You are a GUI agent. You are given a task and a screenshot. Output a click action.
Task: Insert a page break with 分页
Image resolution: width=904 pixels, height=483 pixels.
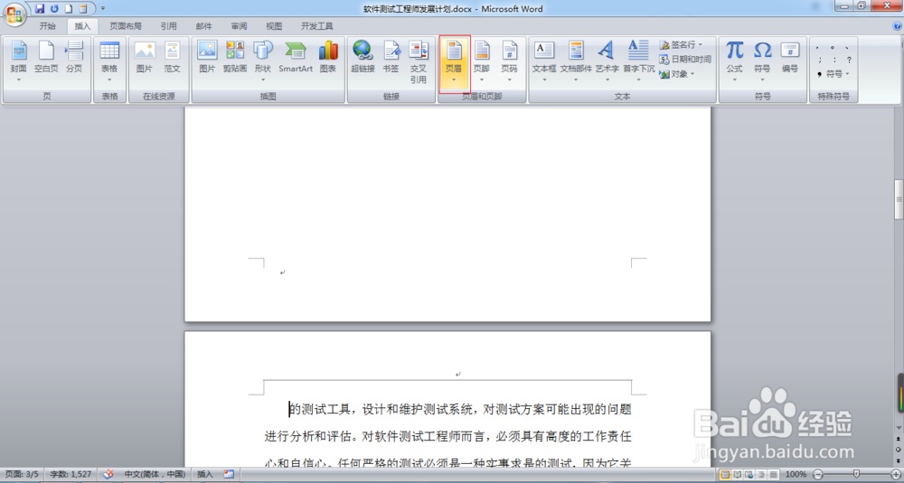[x=74, y=58]
